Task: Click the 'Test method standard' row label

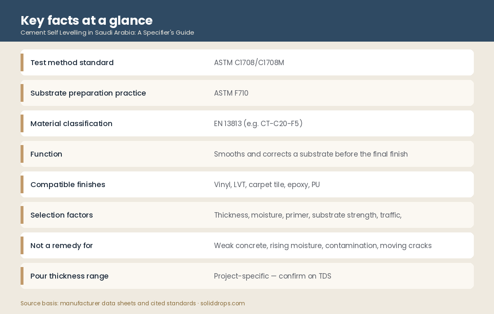Action: [72, 63]
